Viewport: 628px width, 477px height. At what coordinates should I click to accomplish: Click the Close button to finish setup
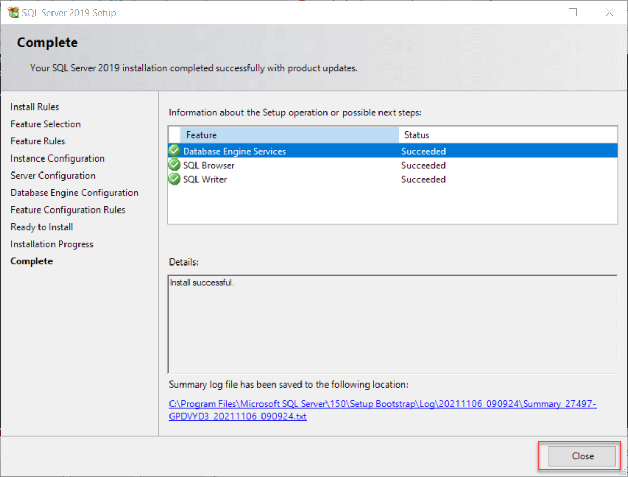point(582,456)
